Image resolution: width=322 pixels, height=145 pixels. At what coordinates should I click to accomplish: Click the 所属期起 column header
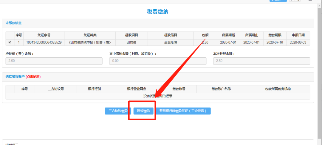click(x=228, y=35)
